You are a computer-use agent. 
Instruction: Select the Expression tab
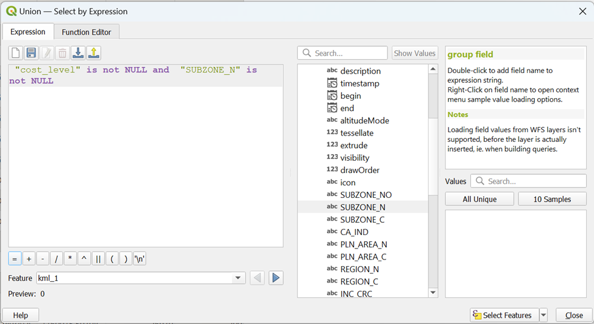click(28, 32)
